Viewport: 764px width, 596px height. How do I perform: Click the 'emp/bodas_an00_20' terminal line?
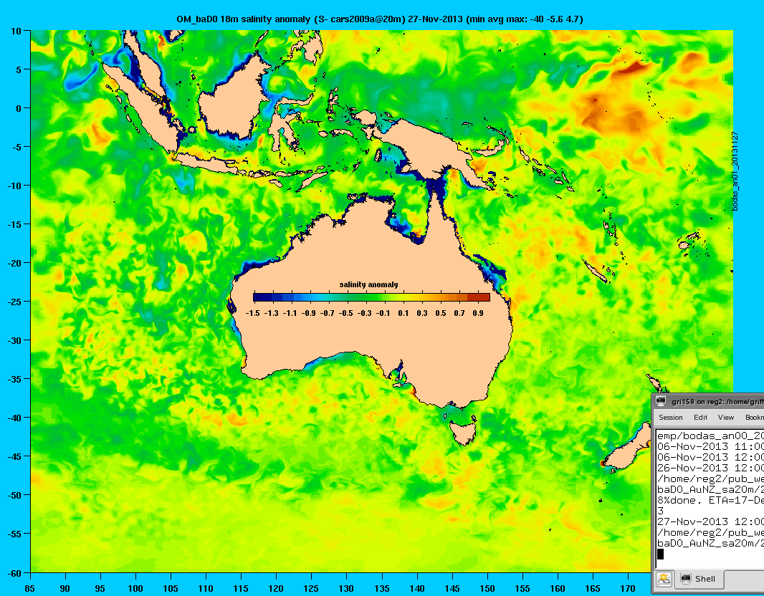(x=710, y=436)
